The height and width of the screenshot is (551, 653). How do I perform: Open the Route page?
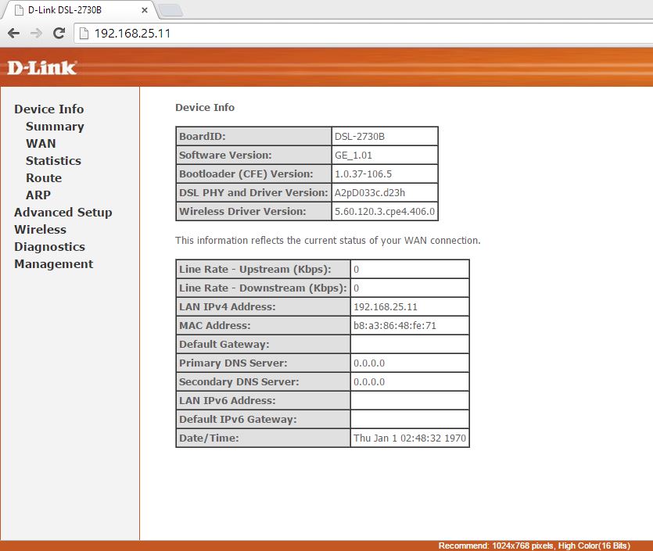click(44, 177)
